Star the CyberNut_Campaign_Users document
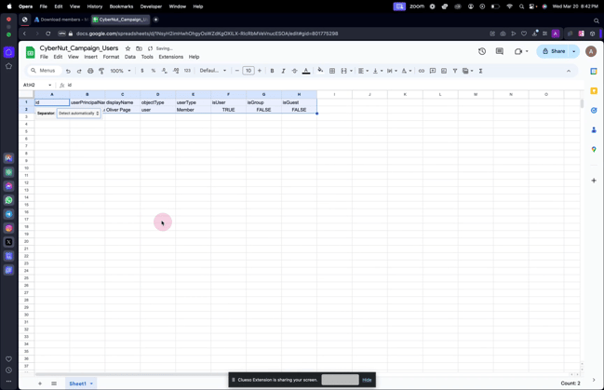The image size is (604, 390). coord(128,48)
